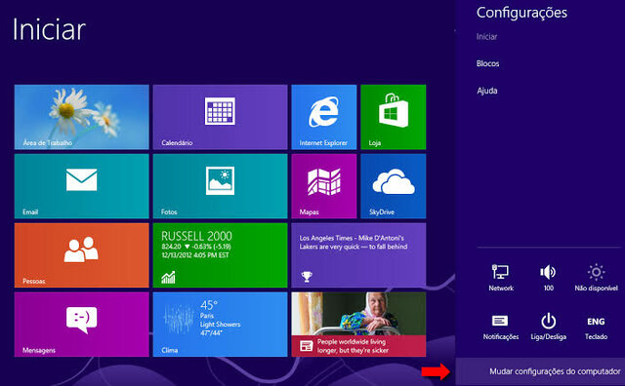Open the Blocos settings entry
Screen dimensions: 625x386
click(x=487, y=63)
